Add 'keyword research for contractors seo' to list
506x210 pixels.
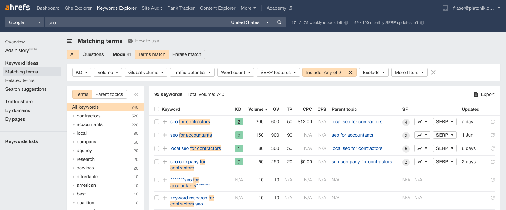coord(165,198)
